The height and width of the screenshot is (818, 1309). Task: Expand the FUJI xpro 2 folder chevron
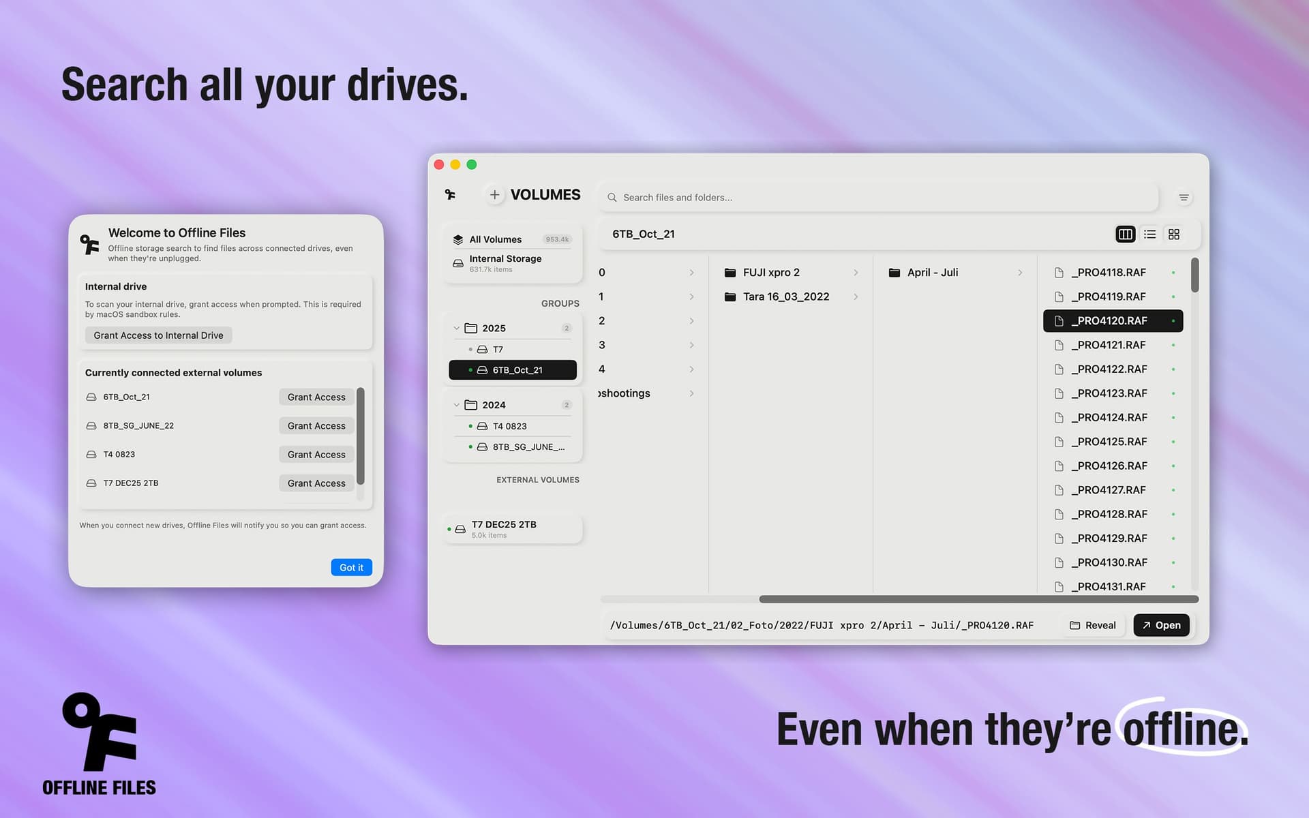coord(856,272)
